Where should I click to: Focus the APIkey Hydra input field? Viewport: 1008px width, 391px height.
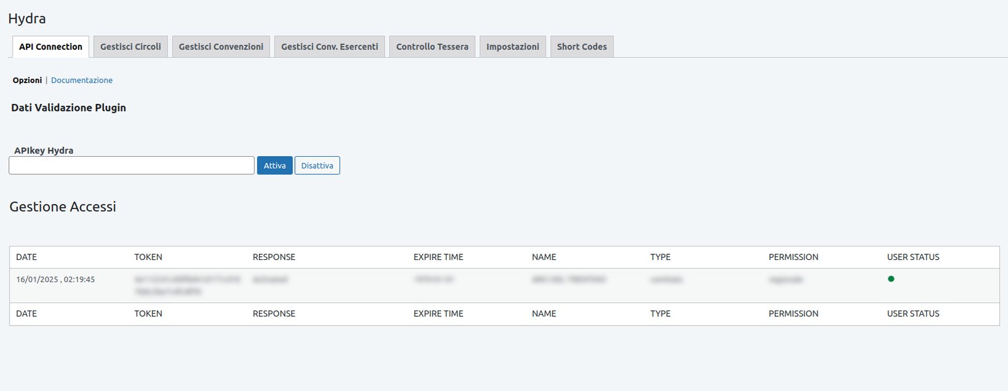tap(132, 166)
